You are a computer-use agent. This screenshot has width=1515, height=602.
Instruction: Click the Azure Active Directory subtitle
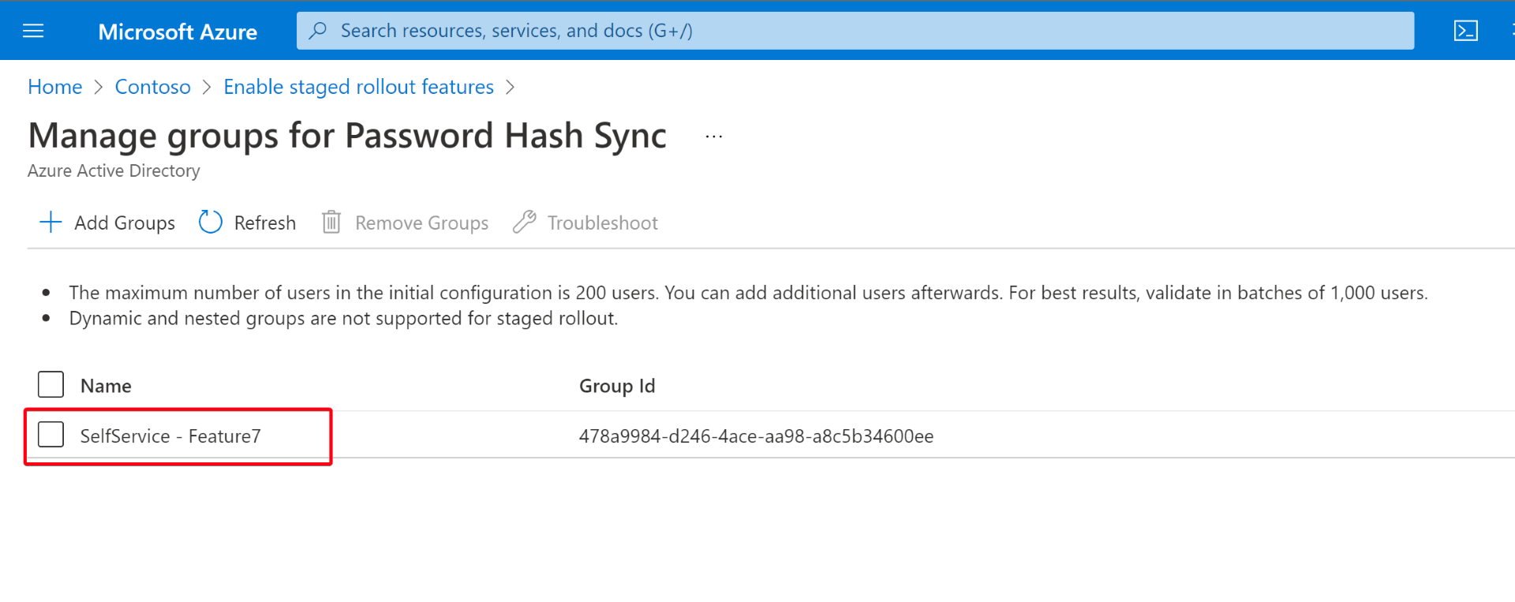point(114,170)
